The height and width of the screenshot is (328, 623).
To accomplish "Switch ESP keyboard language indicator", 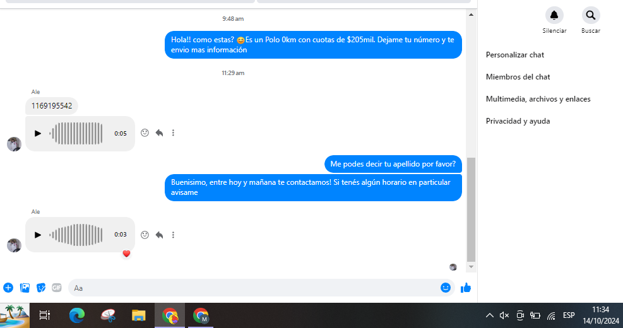I will coord(569,315).
